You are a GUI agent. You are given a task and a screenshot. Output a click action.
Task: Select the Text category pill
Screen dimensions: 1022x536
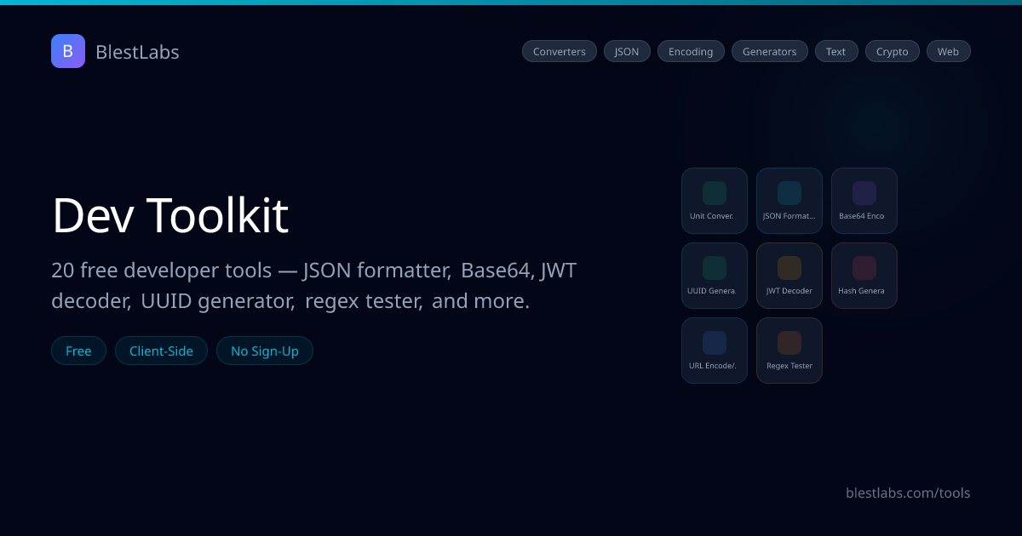(x=836, y=51)
